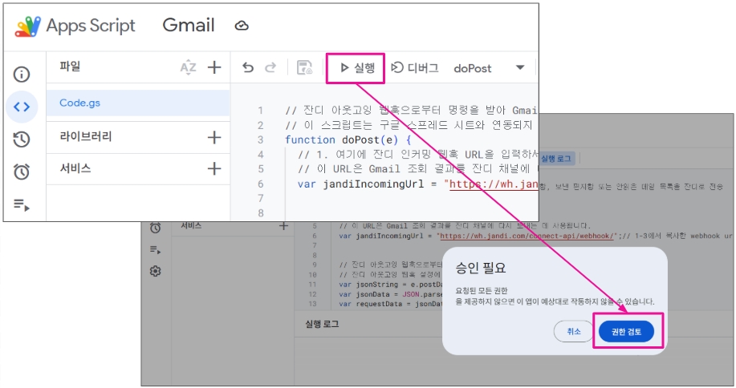The image size is (736, 388).
Task: Click the 권한 검토 button in dialog
Action: coord(626,330)
